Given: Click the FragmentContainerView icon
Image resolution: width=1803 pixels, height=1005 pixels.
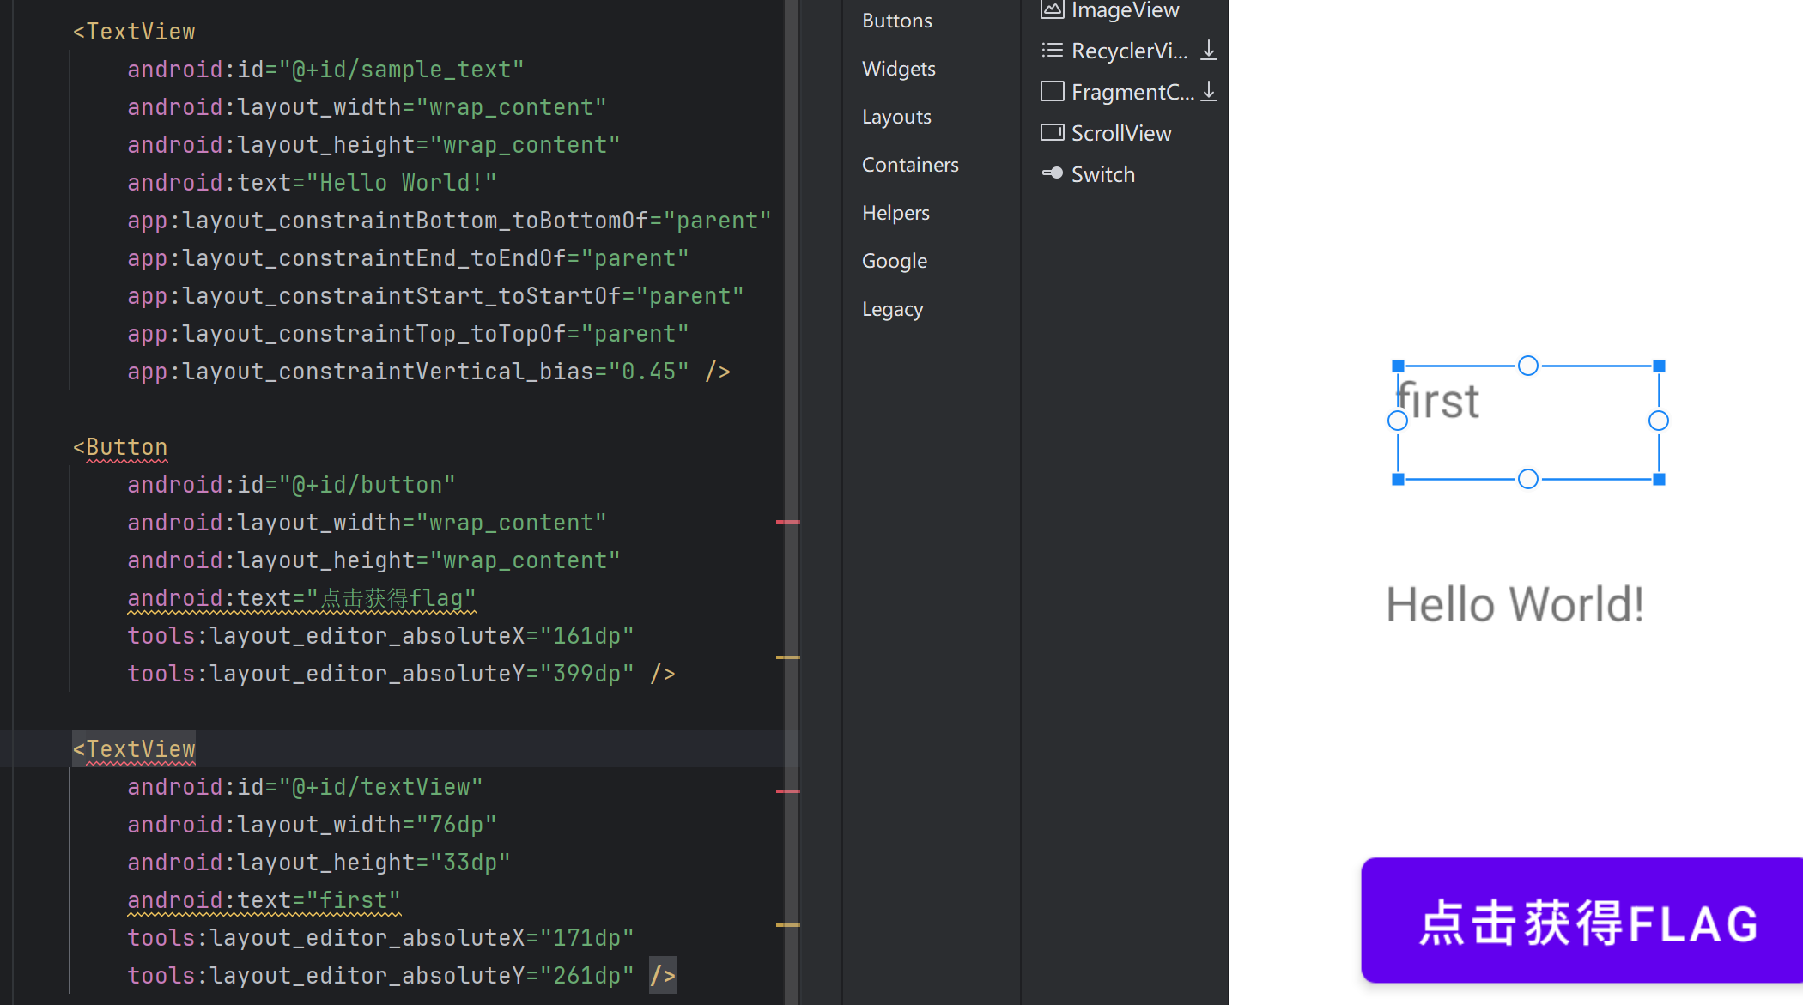Looking at the screenshot, I should click(x=1052, y=92).
